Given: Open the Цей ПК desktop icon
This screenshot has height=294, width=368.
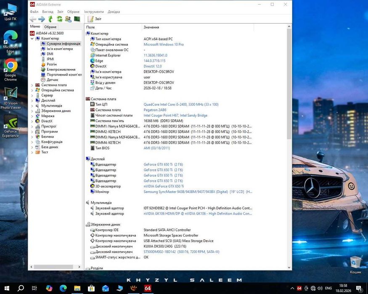Looking at the screenshot, I should [11, 12].
